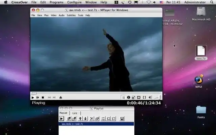Open the View menu in MPlayer
The height and width of the screenshot is (135, 216).
[39, 15]
